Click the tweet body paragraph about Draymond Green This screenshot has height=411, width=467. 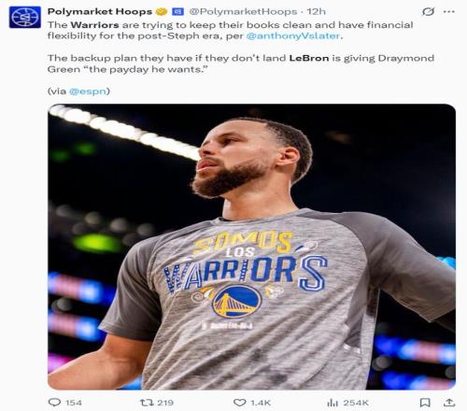click(241, 64)
